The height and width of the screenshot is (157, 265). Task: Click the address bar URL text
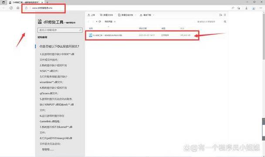[42, 8]
